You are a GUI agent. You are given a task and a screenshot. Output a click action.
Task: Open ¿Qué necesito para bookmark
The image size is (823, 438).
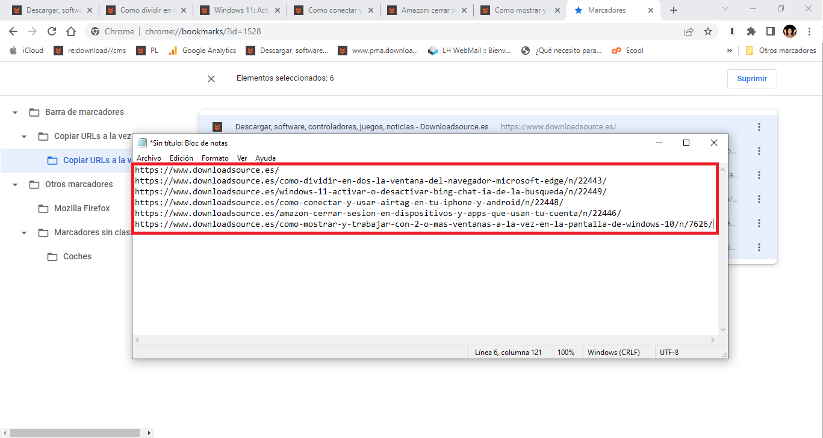click(562, 51)
